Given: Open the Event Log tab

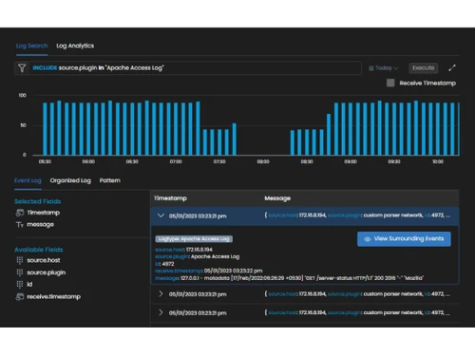Looking at the screenshot, I should [x=28, y=180].
